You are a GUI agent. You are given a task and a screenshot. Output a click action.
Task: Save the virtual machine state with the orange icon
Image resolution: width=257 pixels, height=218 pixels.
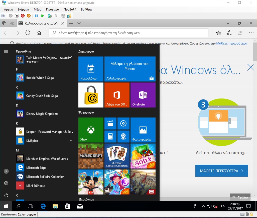tap(29, 16)
